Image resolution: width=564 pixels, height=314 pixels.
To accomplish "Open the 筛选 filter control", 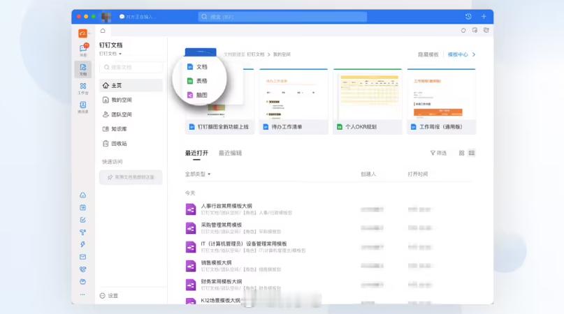I will pyautogui.click(x=438, y=153).
